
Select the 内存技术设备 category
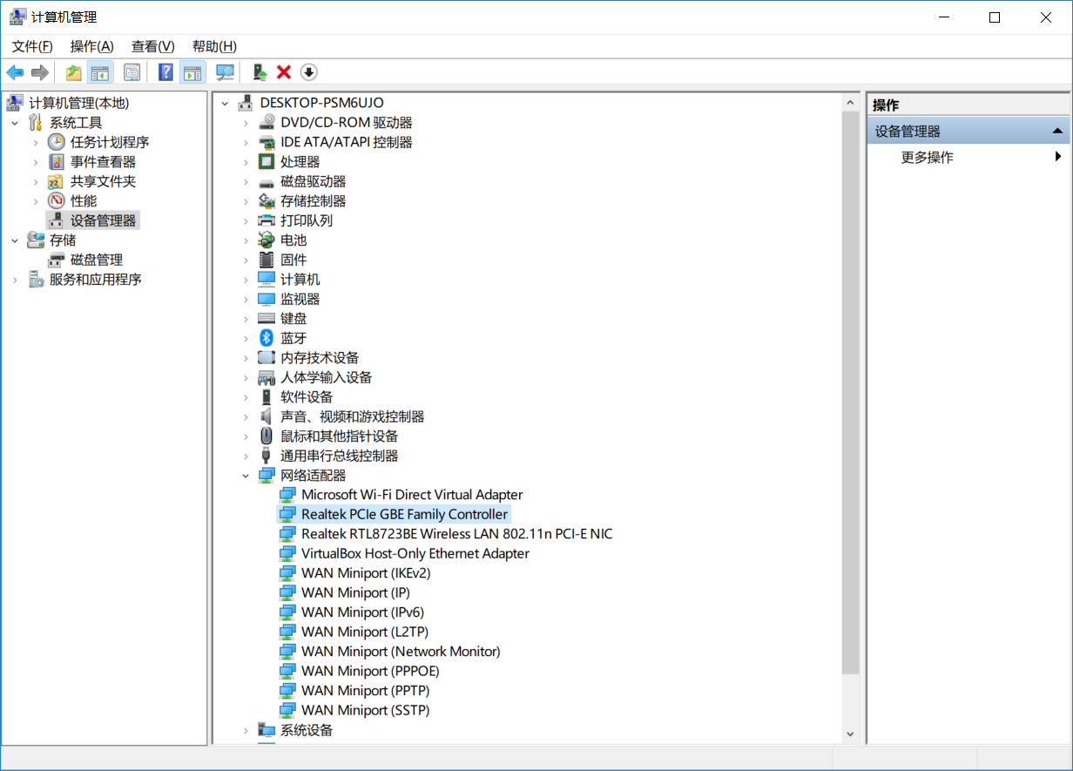point(320,357)
